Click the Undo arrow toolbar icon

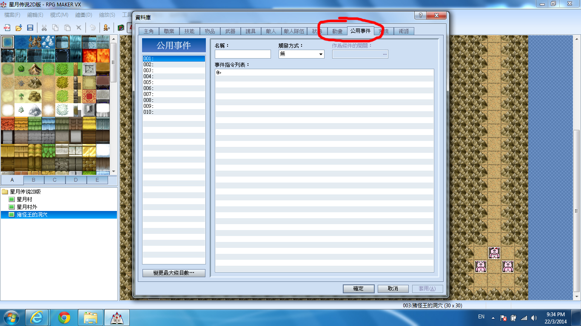tap(93, 28)
